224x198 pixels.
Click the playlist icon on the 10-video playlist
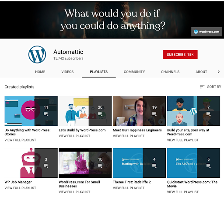click(x=100, y=166)
